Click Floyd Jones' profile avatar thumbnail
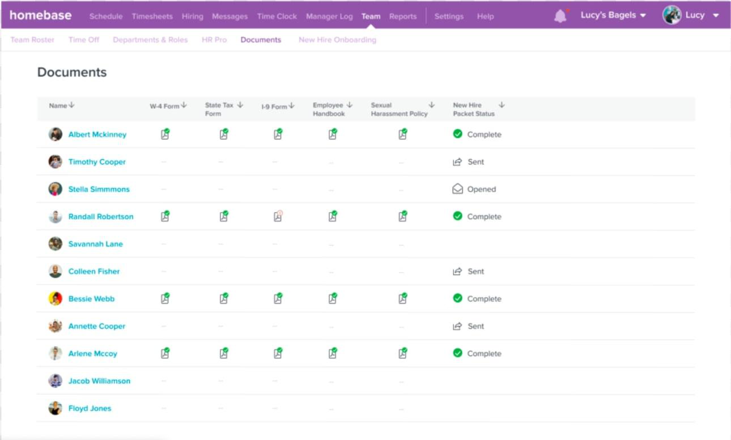The height and width of the screenshot is (440, 731). pos(55,408)
